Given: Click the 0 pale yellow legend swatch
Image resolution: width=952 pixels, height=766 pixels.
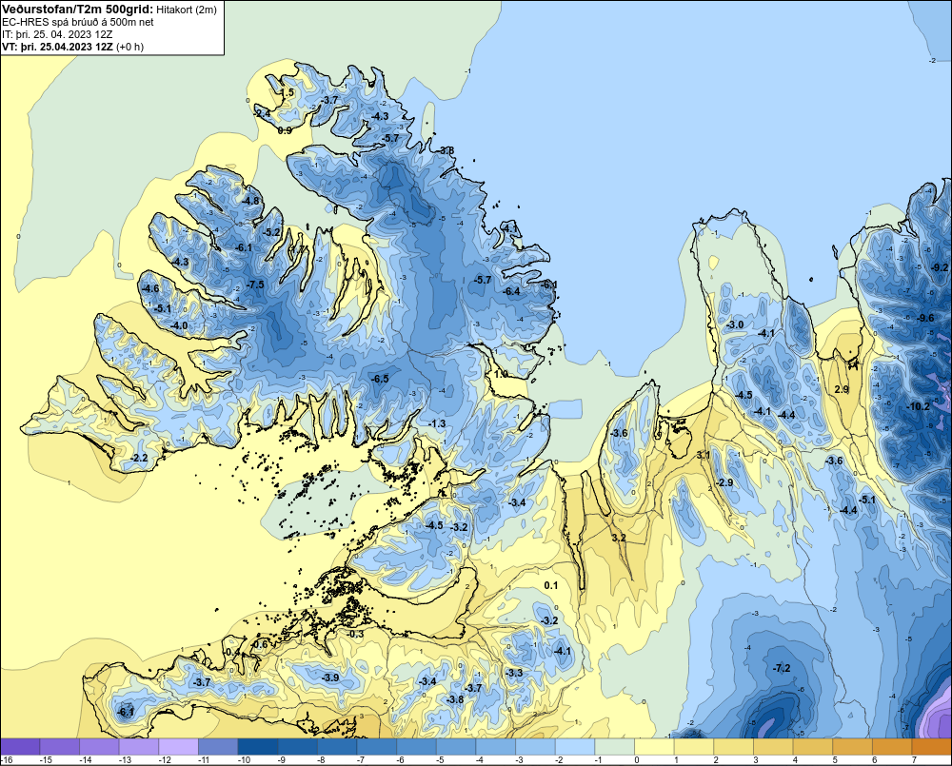Looking at the screenshot, I should pos(655,747).
